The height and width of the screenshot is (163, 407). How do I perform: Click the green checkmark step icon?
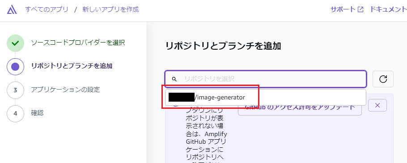(x=15, y=43)
